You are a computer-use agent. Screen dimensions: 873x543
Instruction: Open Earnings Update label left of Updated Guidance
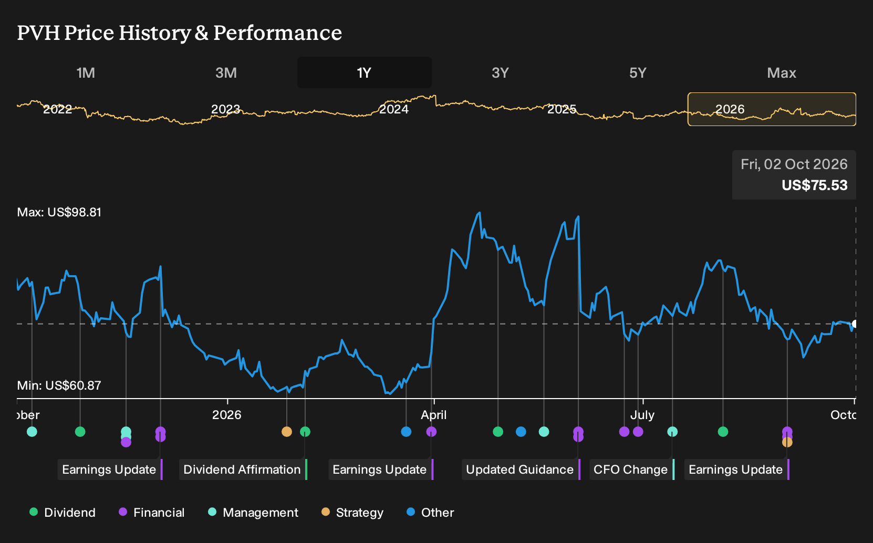coord(381,469)
